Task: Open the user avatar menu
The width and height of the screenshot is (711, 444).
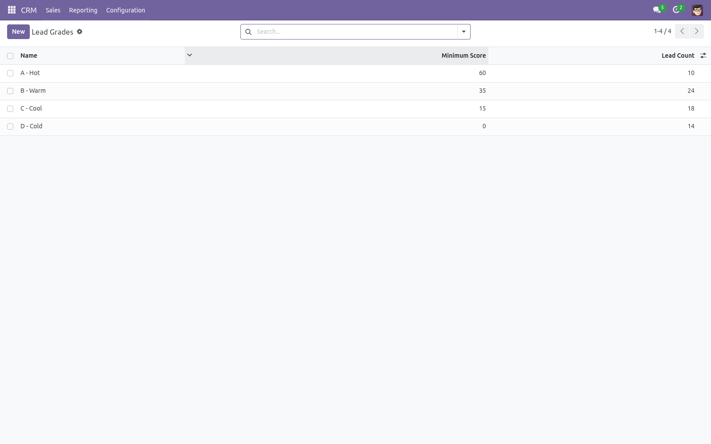Action: 697,10
